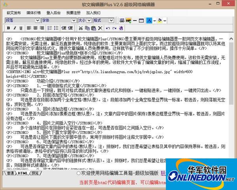Open font color dropdown arrow
237x190 pixels.
(154, 21)
